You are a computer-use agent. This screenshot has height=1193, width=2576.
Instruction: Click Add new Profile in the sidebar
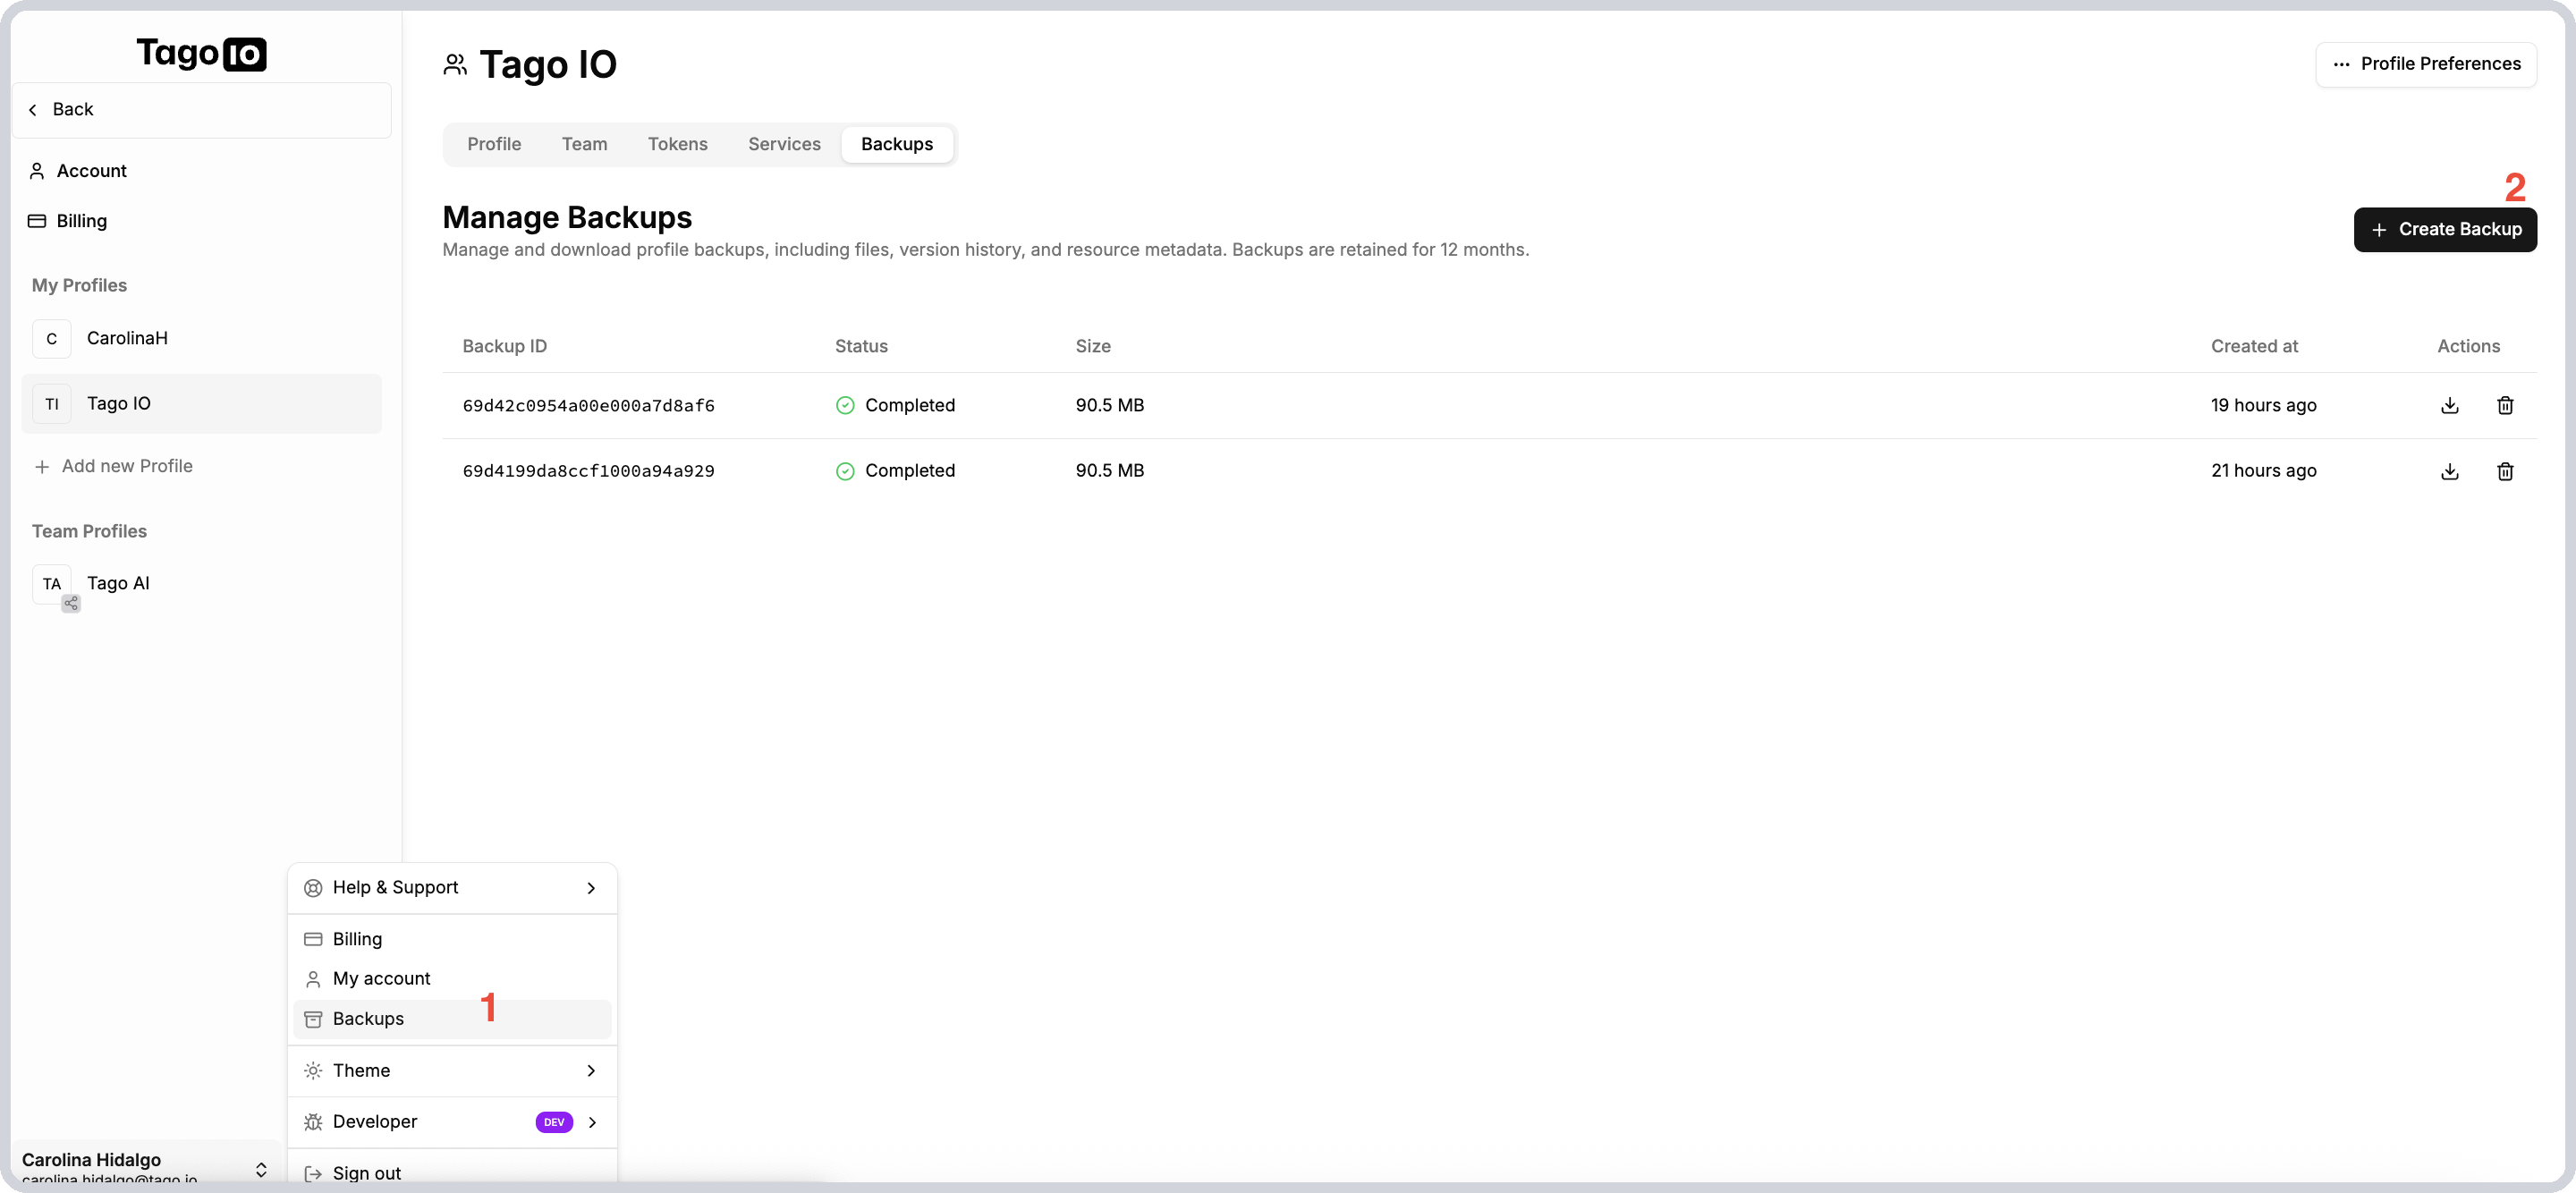[x=127, y=465]
